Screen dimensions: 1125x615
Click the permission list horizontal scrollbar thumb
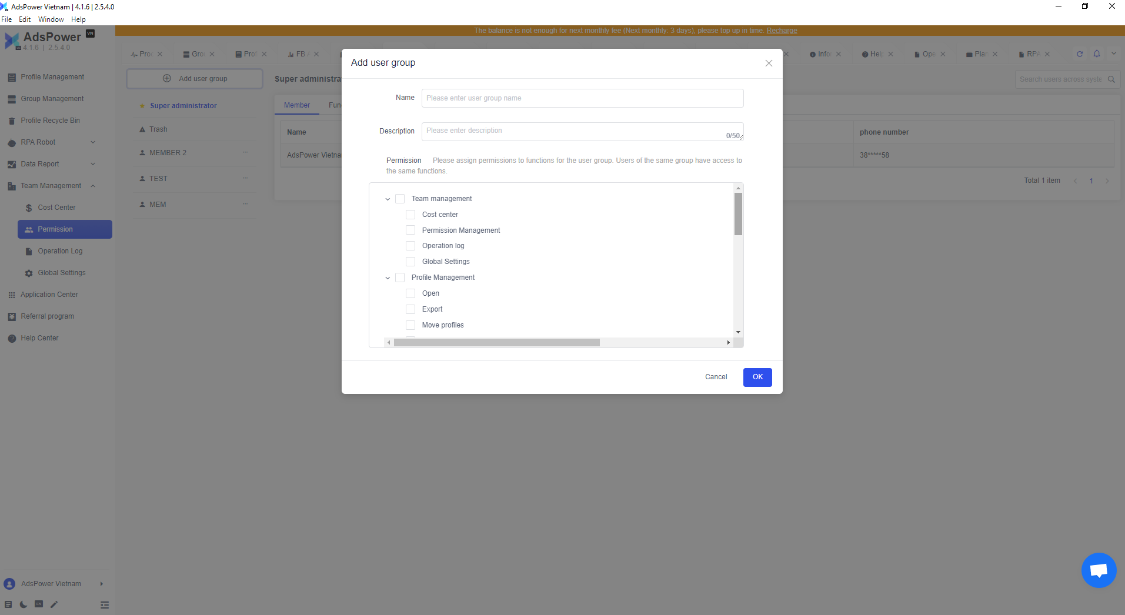click(x=497, y=342)
